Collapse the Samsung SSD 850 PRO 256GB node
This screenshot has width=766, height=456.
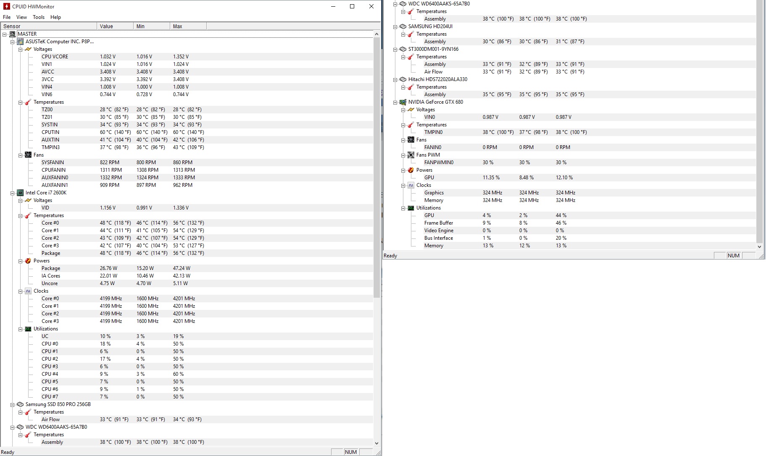click(12, 404)
